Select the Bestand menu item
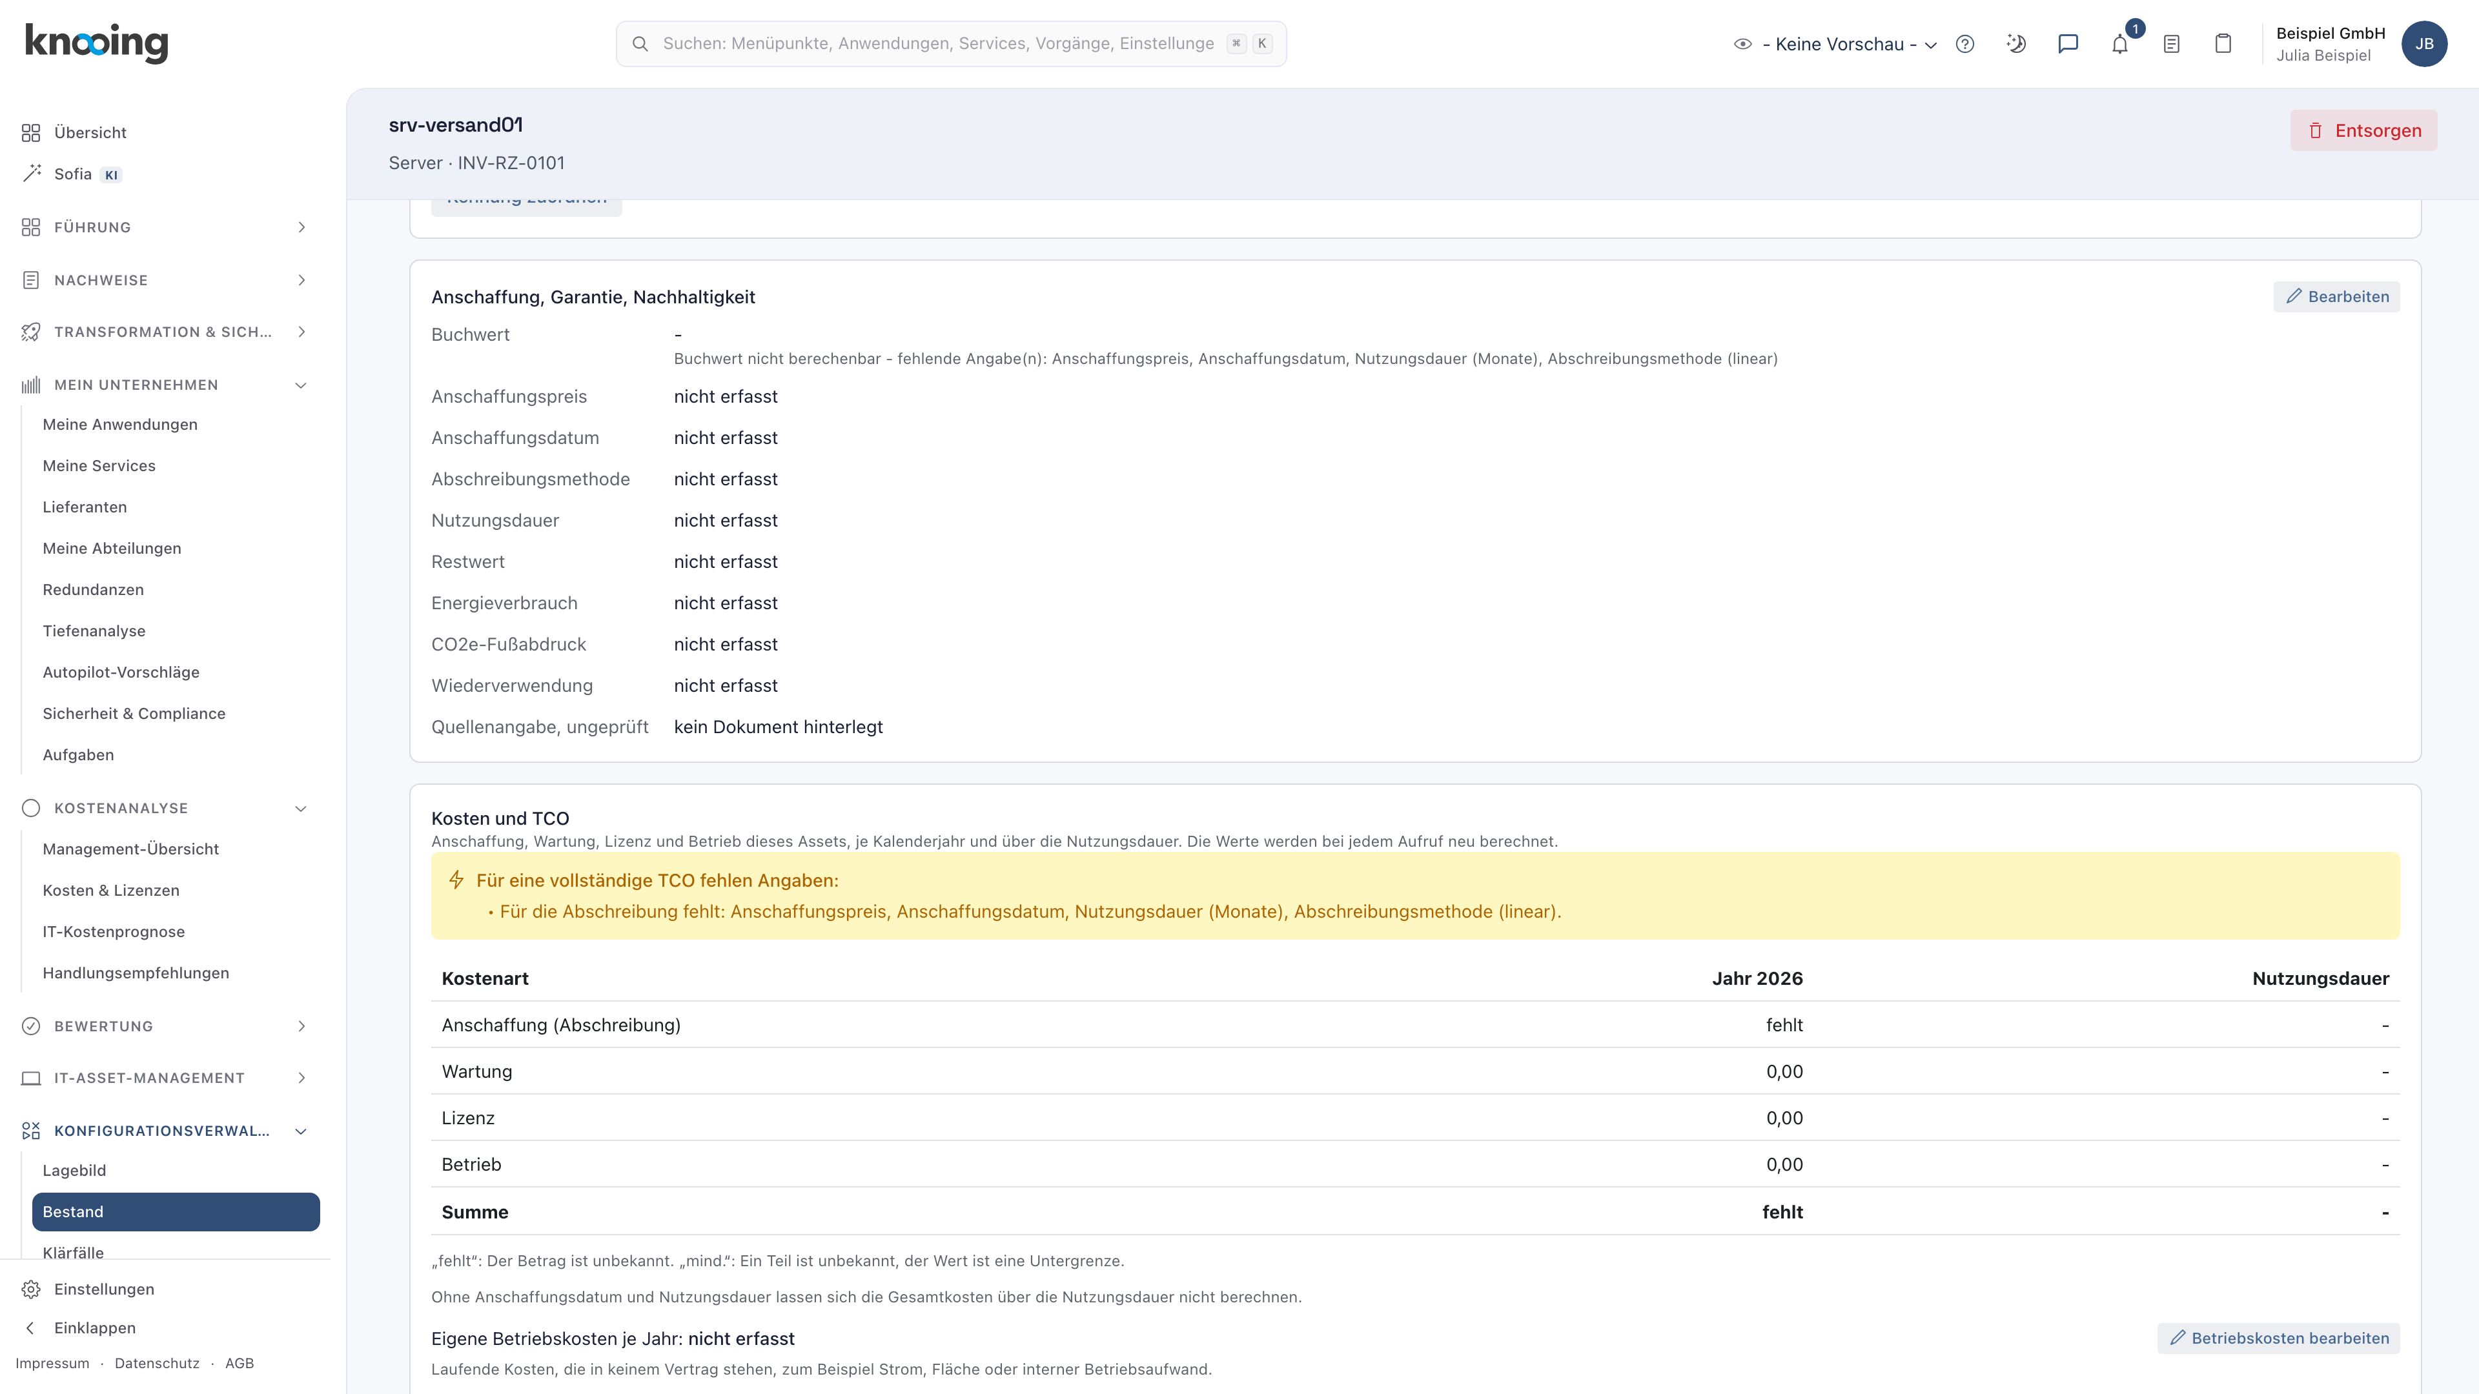Screen dimensions: 2479x1394 (x=176, y=1212)
